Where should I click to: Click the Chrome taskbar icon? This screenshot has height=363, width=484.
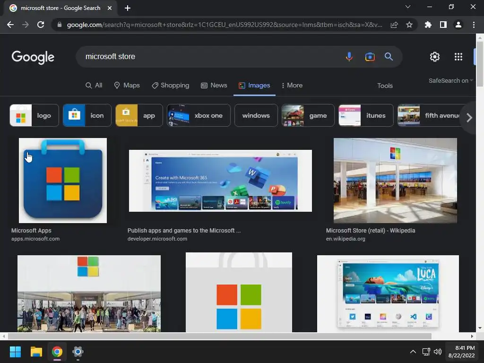[57, 352]
